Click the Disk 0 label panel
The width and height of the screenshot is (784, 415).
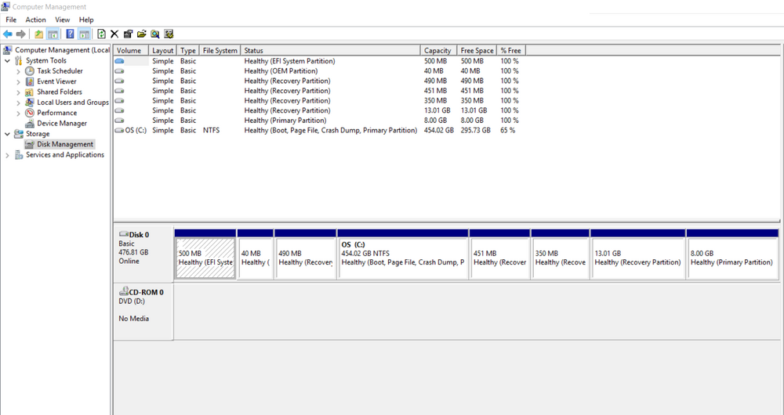[143, 254]
